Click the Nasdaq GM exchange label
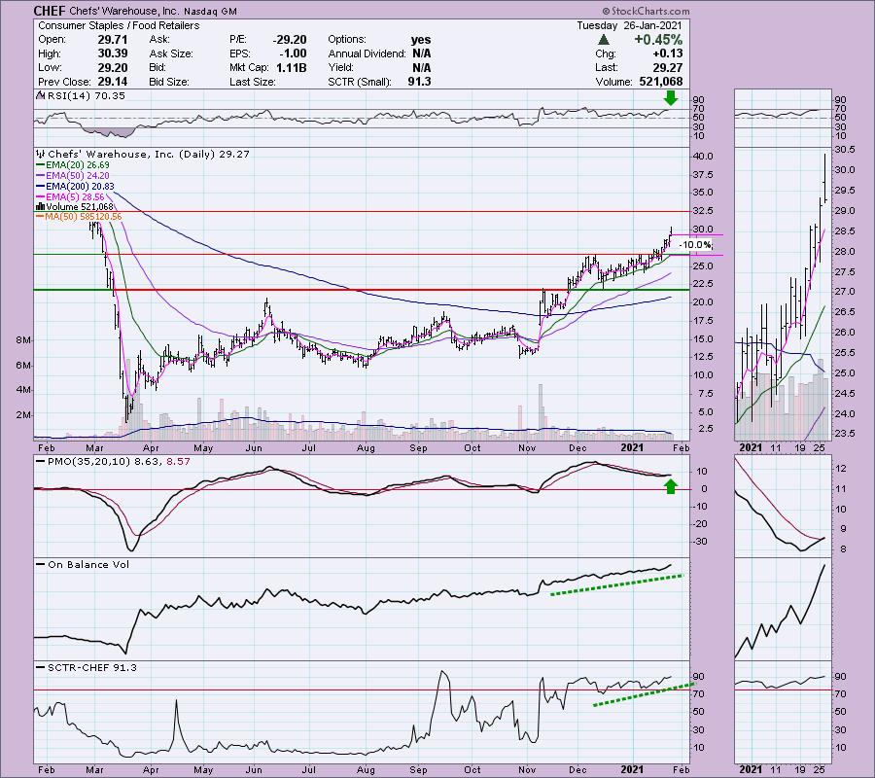This screenshot has height=778, width=875. coord(210,11)
